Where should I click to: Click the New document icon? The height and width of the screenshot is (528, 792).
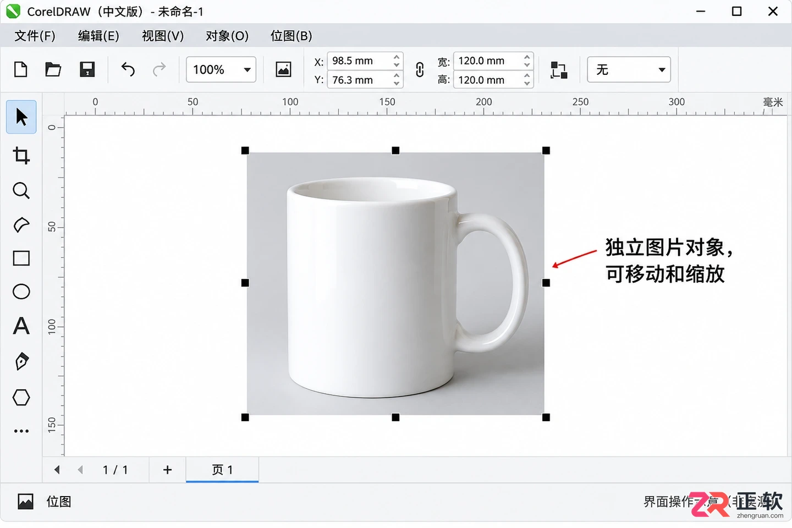(x=21, y=69)
